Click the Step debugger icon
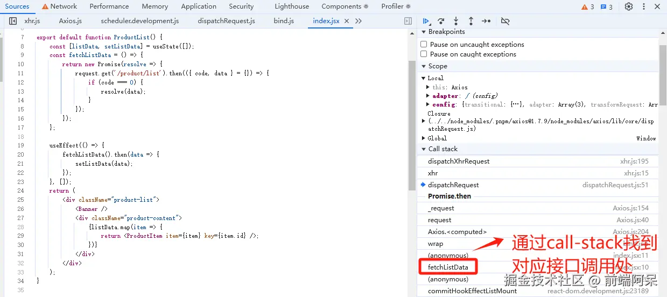Viewport: 667px width, 297px height. click(486, 21)
